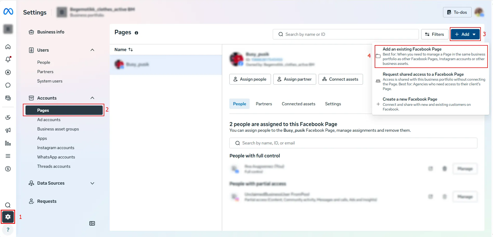
Task: Click the info icon beside Pages heading
Action: click(x=136, y=33)
